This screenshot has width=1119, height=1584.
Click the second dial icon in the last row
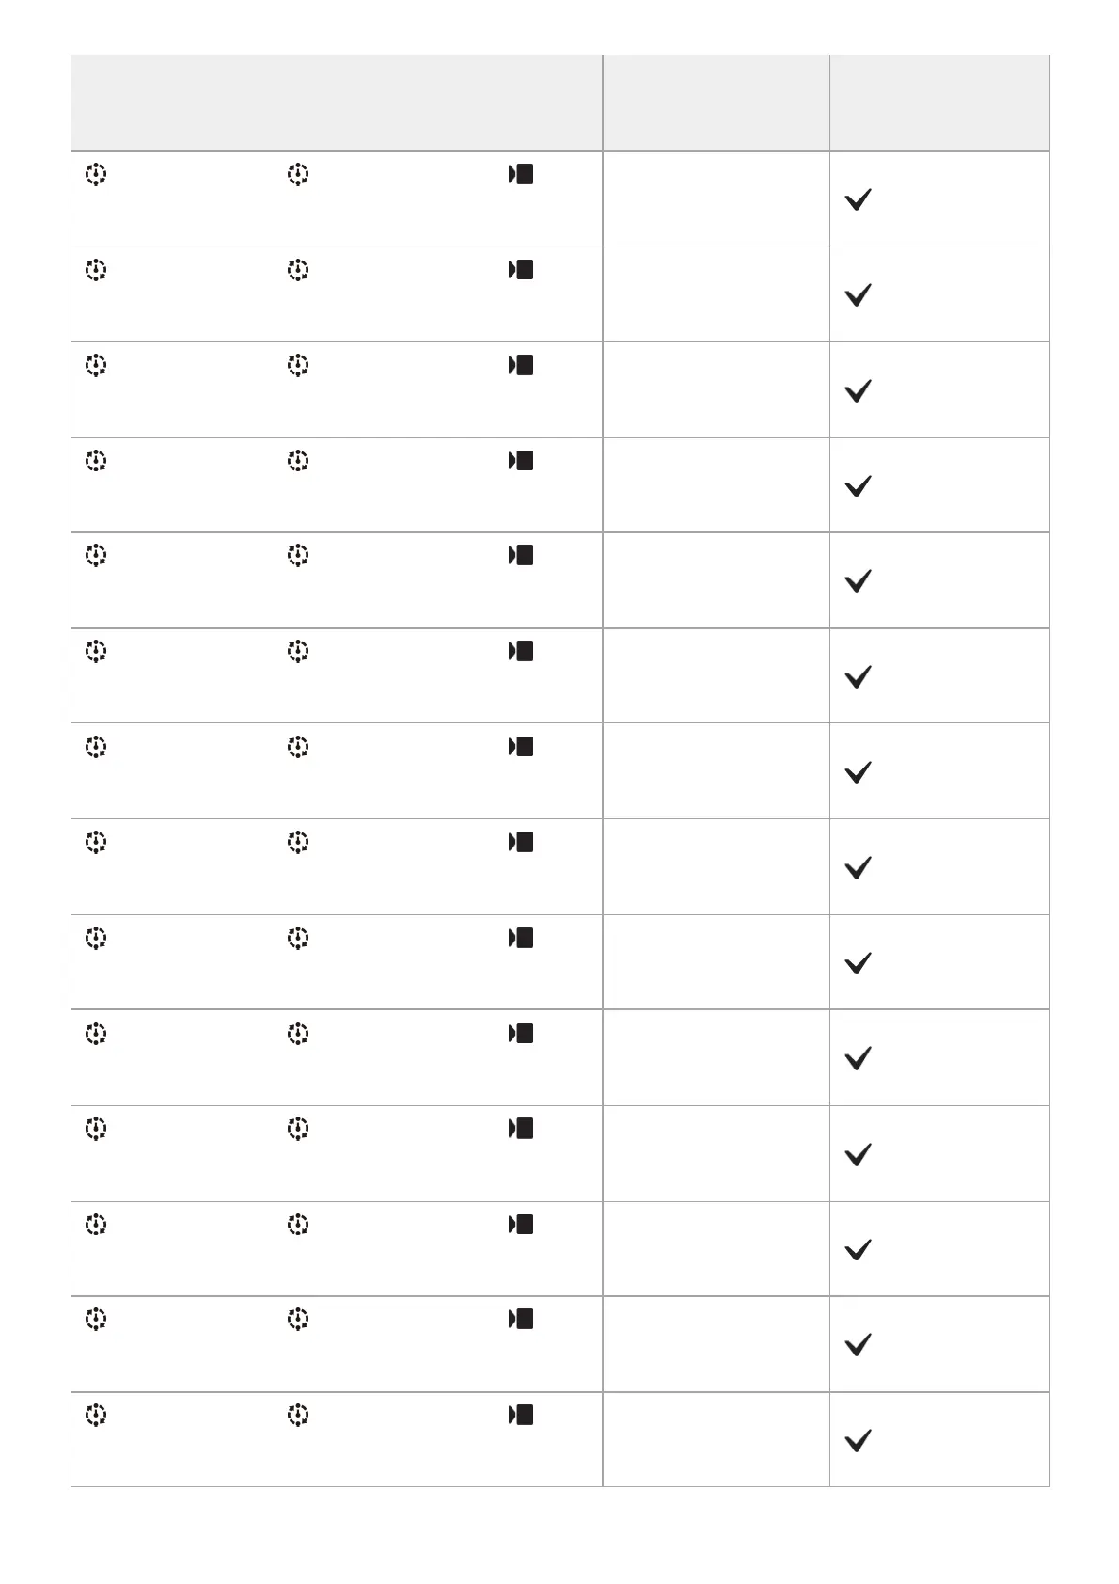[297, 1415]
